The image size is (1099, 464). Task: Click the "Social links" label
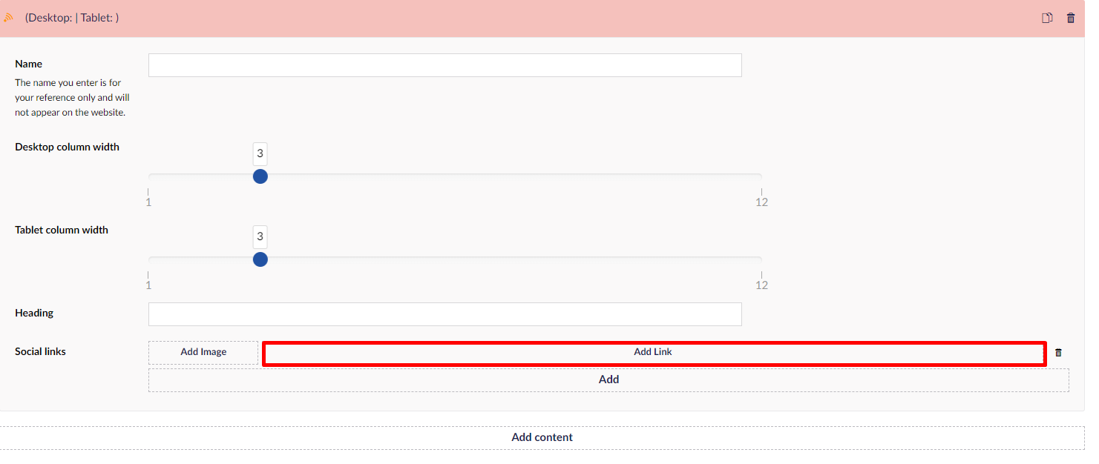40,351
